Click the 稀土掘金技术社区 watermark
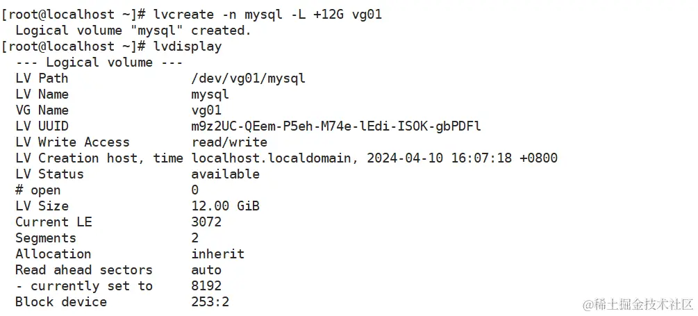 pyautogui.click(x=638, y=304)
